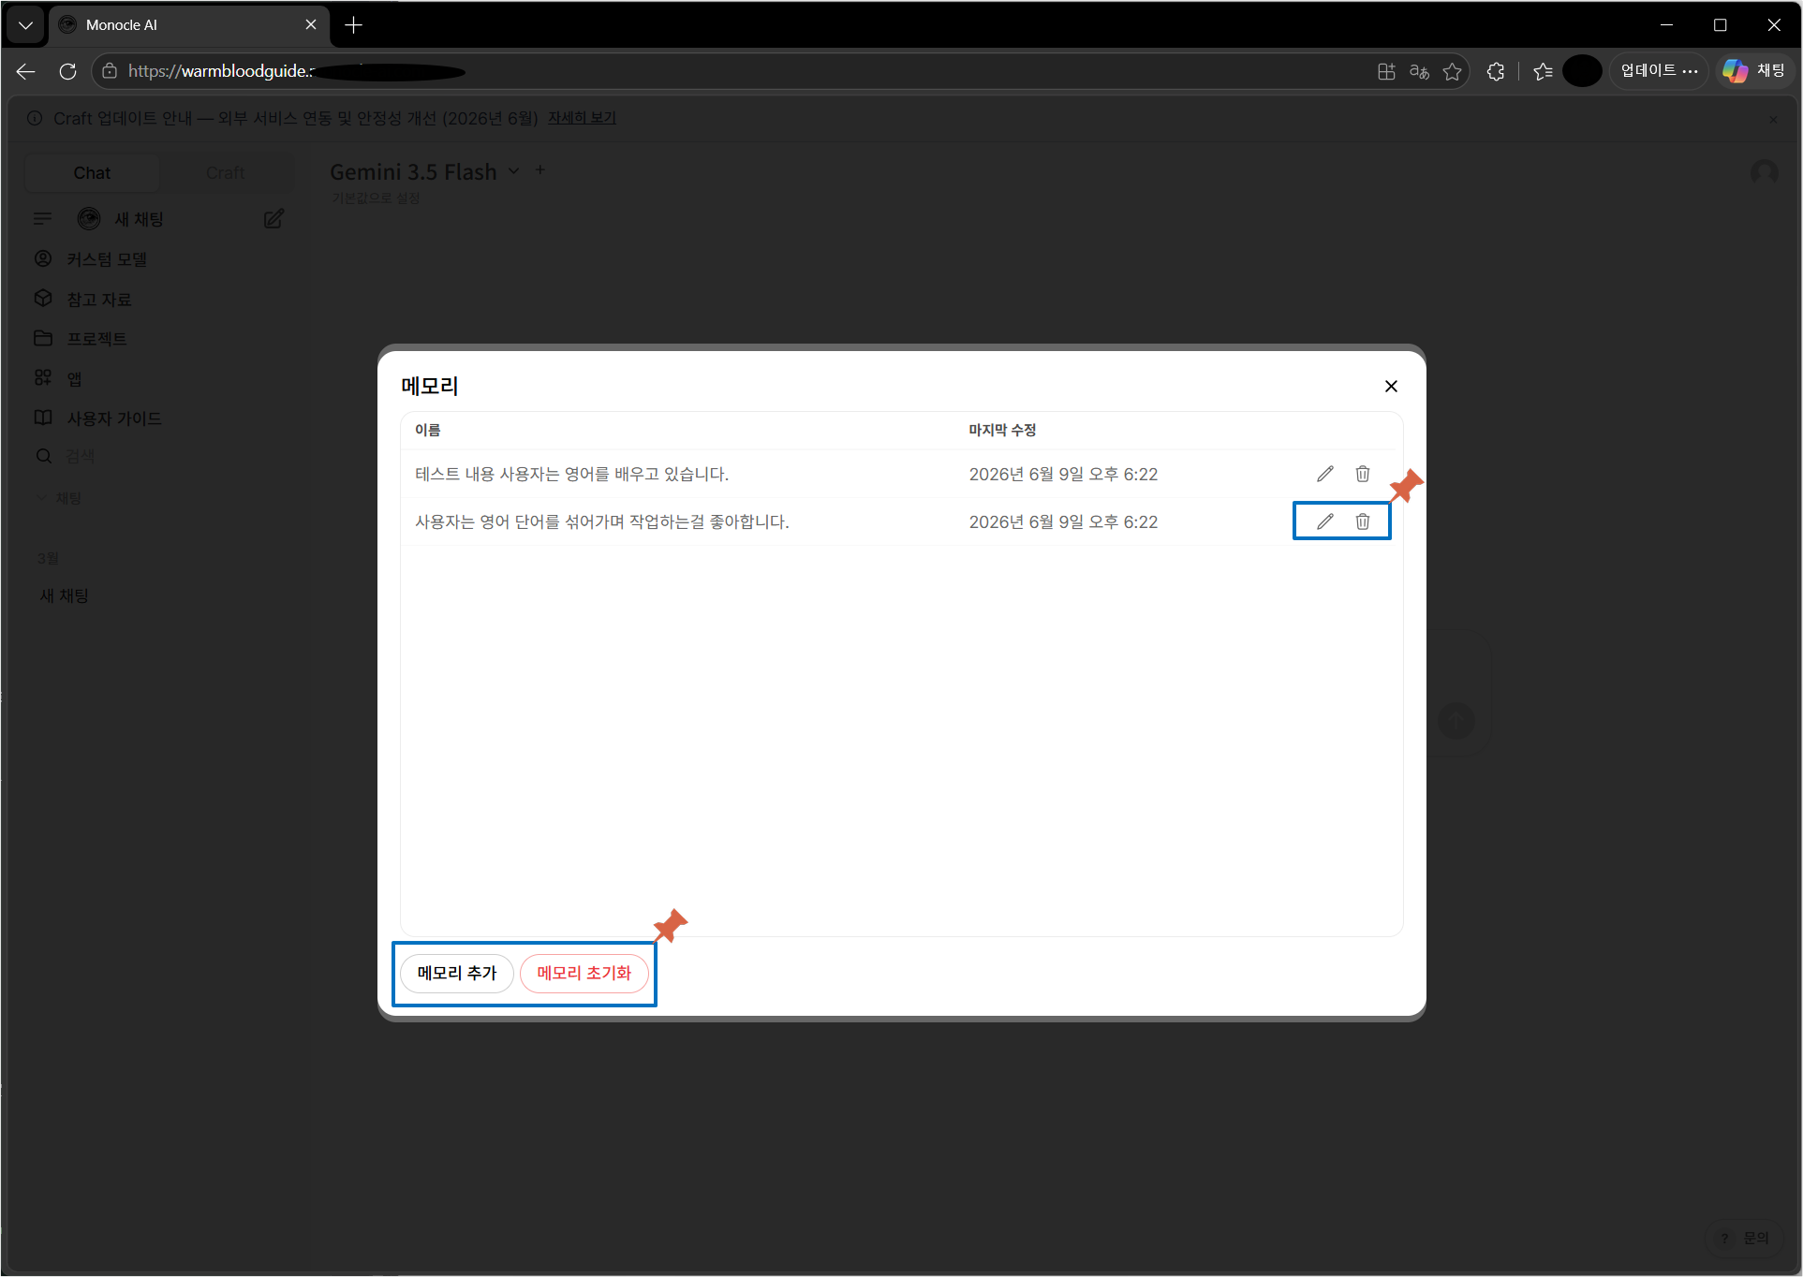Open the browser tab list chevron
The width and height of the screenshot is (1803, 1277).
pyautogui.click(x=25, y=25)
